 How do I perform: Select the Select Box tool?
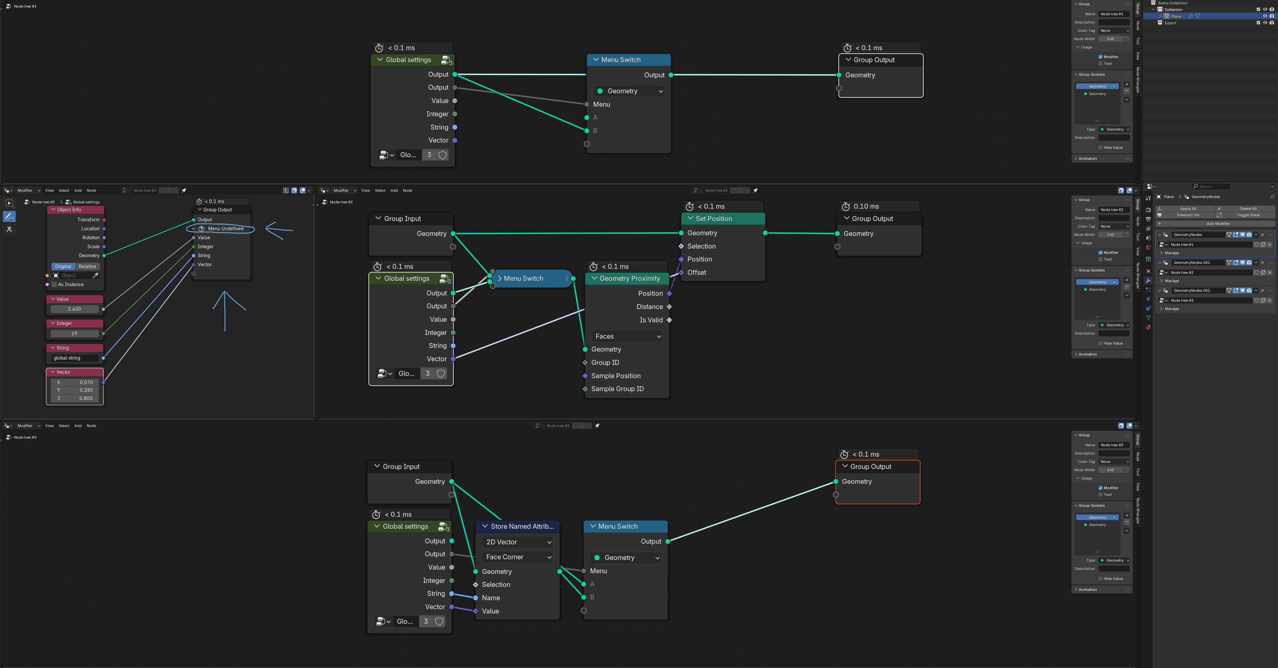click(x=9, y=203)
